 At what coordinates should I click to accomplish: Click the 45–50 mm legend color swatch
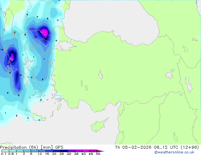click(x=93, y=151)
